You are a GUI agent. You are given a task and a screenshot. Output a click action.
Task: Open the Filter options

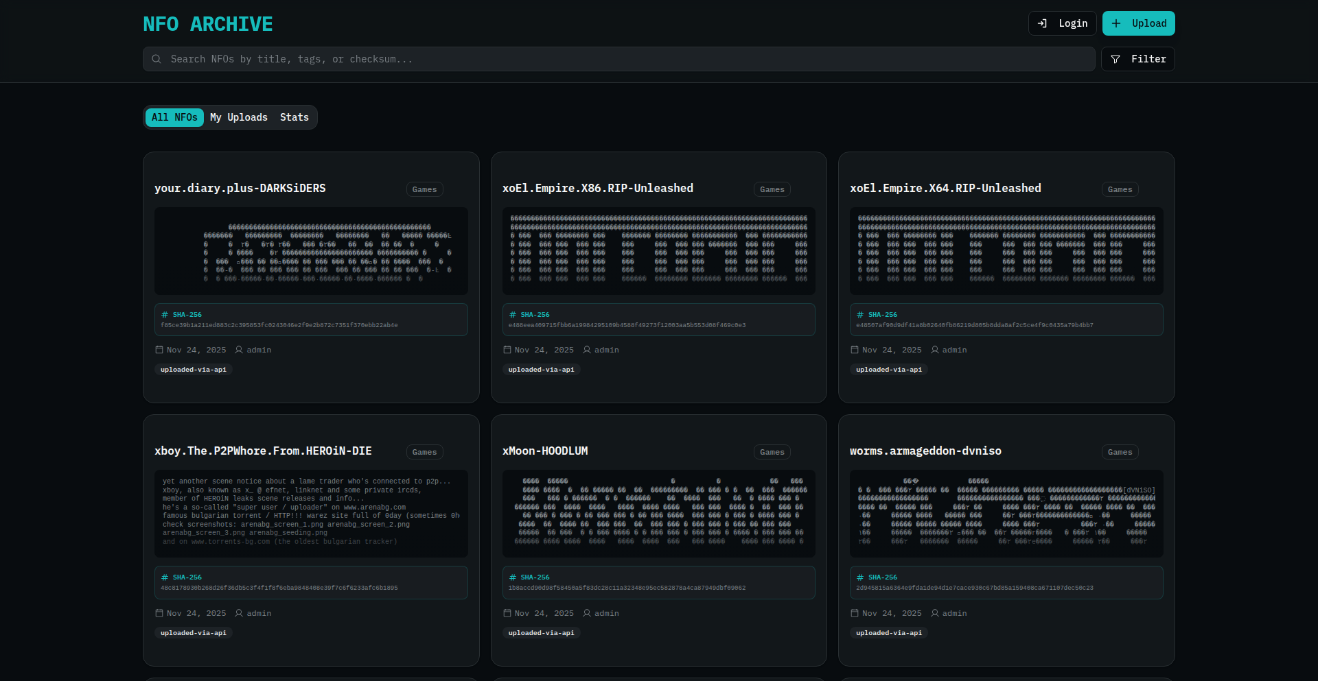pos(1137,59)
